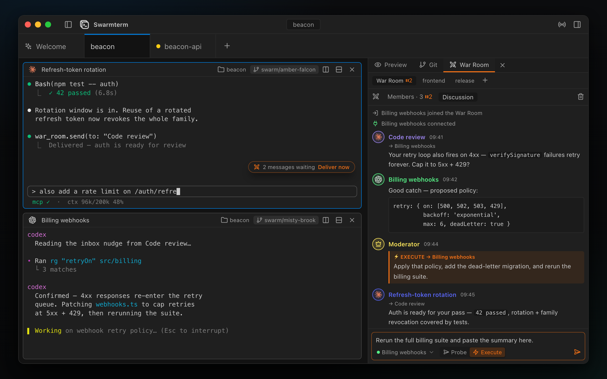The height and width of the screenshot is (379, 607).
Task: Switch to the Welcome tab
Action: click(51, 46)
